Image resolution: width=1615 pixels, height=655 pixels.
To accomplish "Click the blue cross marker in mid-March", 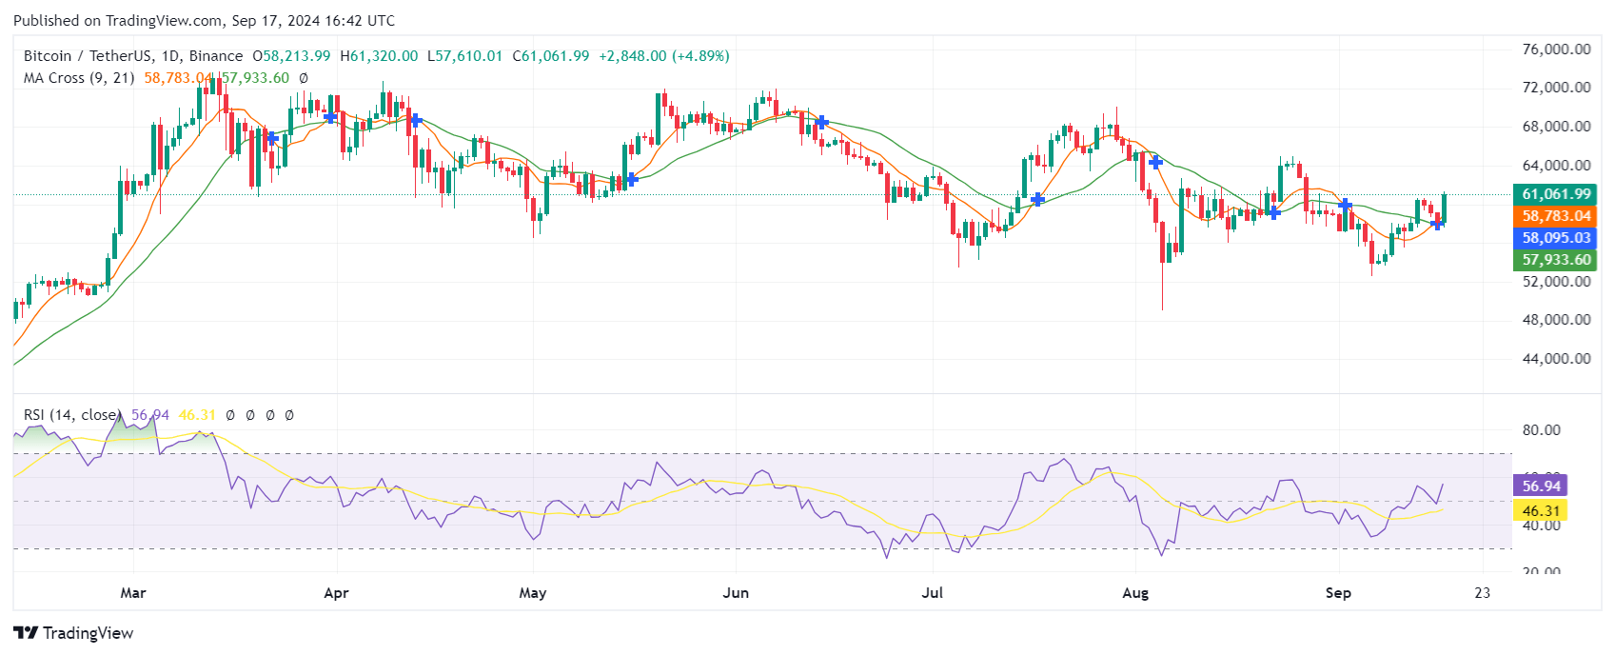I will click(x=273, y=138).
